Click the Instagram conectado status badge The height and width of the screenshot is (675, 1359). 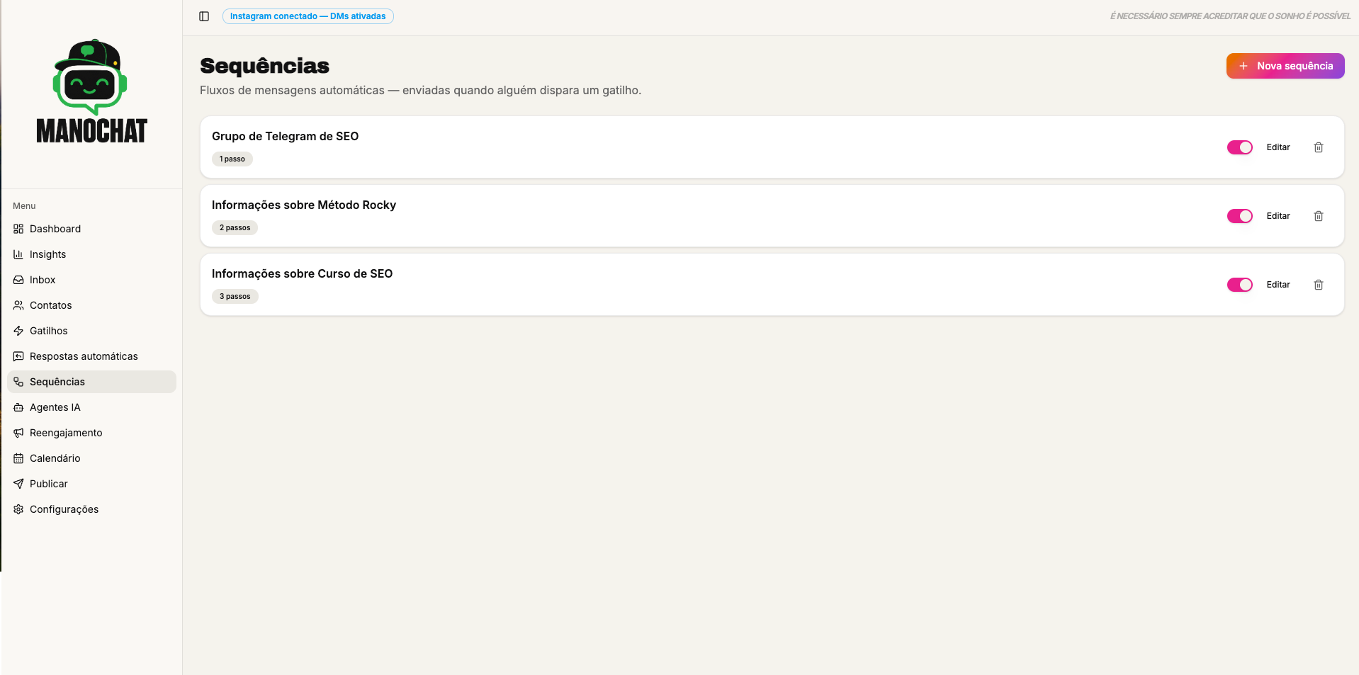tap(308, 16)
